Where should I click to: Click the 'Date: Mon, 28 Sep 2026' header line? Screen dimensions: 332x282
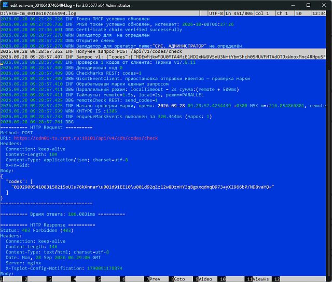(x=53, y=258)
